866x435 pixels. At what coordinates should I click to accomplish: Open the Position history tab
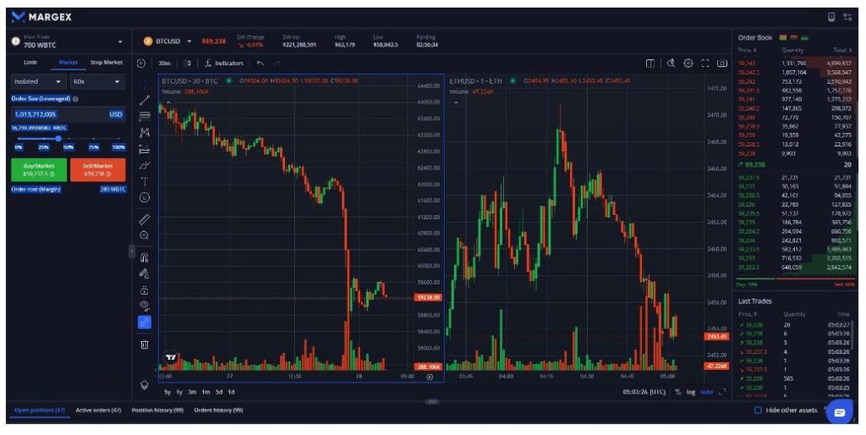click(x=157, y=410)
